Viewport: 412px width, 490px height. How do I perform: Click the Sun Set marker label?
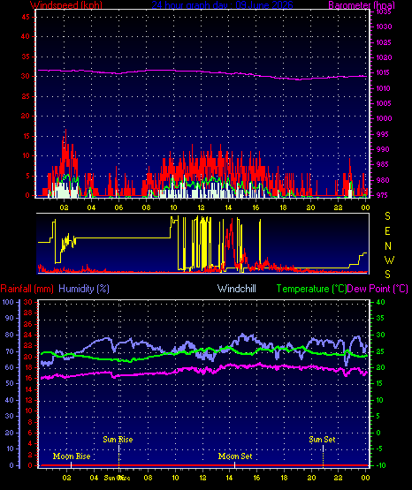[322, 440]
